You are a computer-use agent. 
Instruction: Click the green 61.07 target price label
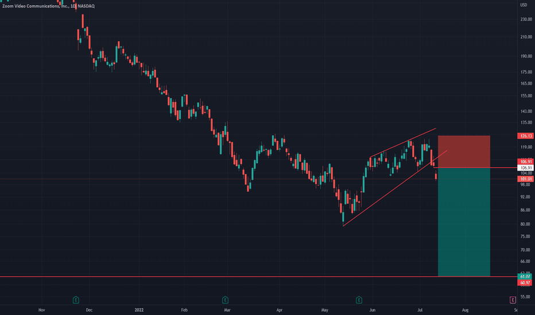click(525, 277)
